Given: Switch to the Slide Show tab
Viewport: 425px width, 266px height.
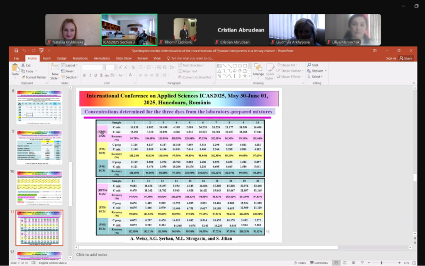Looking at the screenshot, I should tap(124, 59).
